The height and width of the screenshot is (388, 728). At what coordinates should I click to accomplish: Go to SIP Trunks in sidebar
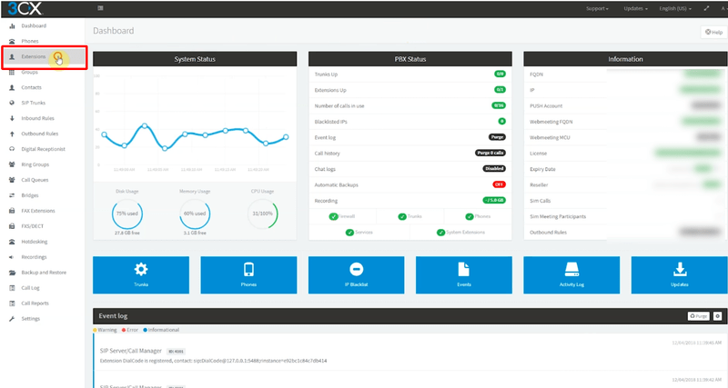click(x=35, y=103)
